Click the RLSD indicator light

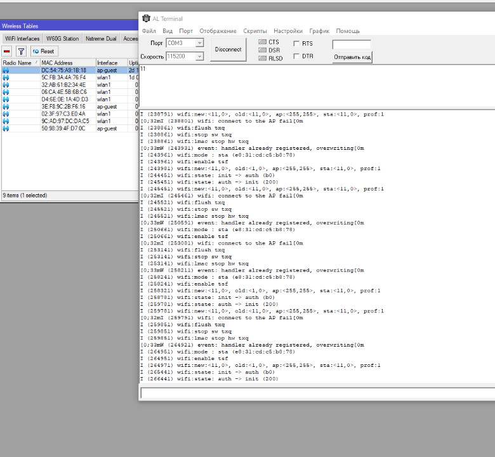(x=262, y=58)
